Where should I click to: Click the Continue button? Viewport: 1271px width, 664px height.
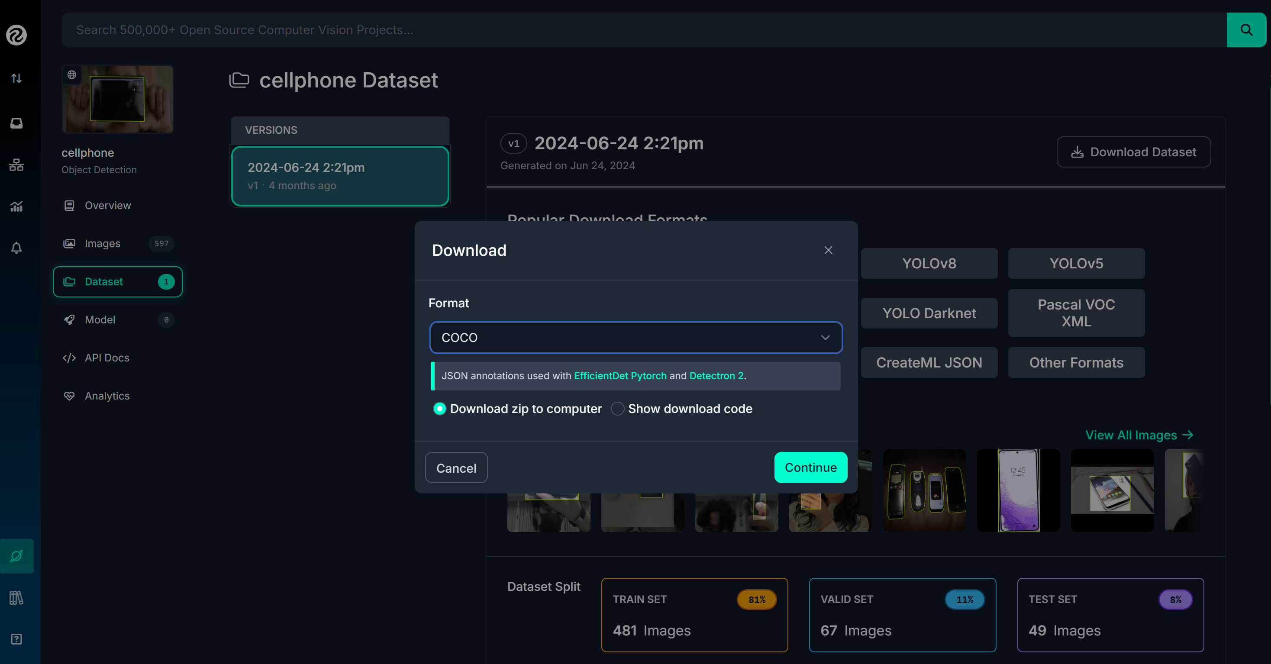[x=811, y=467]
